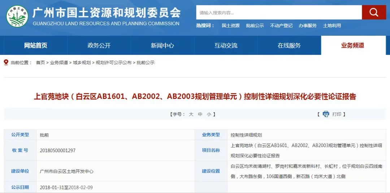This screenshot has height=193, width=390.
Task: Click the site title 广州市国土资源和规划委员会
Action: pyautogui.click(x=107, y=13)
